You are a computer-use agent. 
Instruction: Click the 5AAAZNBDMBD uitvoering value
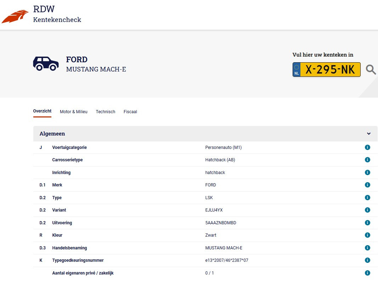click(x=221, y=223)
